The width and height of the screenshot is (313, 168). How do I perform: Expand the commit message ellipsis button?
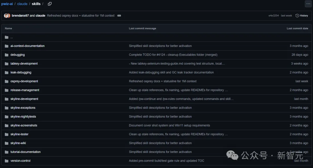pyautogui.click(x=119, y=16)
